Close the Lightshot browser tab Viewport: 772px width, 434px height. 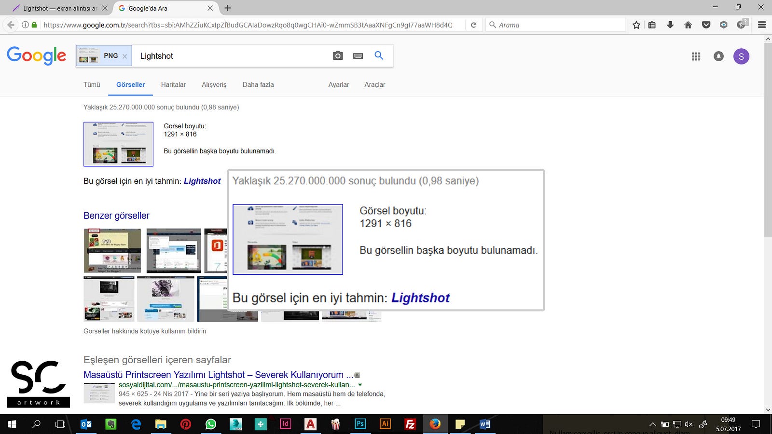(x=105, y=8)
